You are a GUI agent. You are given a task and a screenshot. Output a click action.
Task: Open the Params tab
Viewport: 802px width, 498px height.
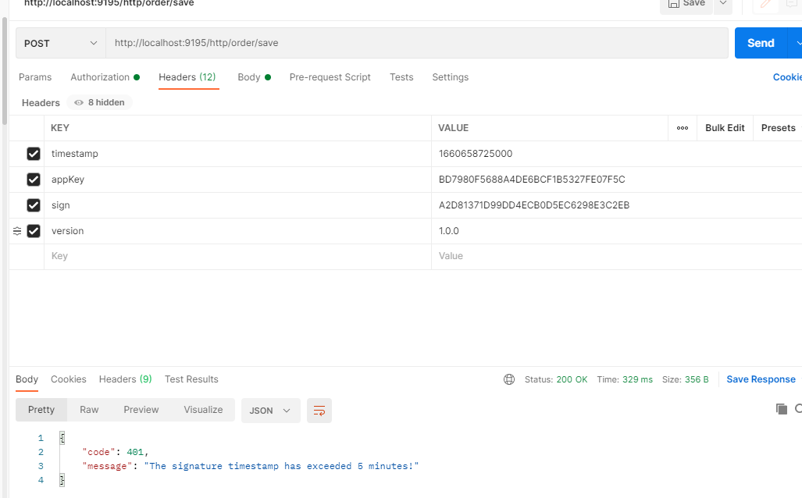click(x=35, y=77)
